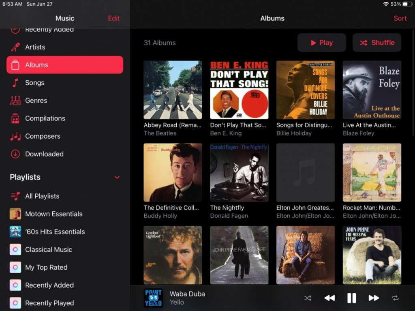Open Genres in the sidebar
Screen dimensions: 415x311
click(x=65, y=101)
